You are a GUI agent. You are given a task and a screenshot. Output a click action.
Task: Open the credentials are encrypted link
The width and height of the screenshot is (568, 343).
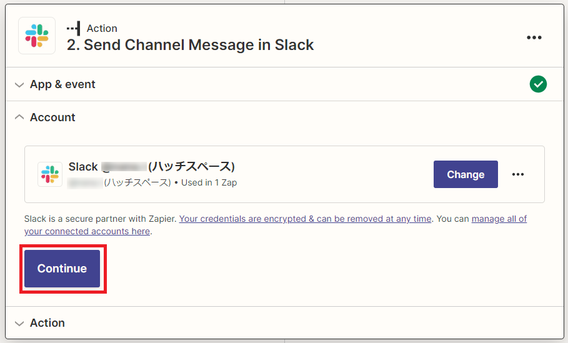305,219
